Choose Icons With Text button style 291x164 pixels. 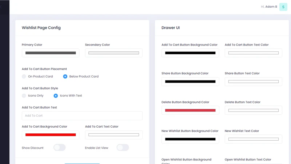56,95
